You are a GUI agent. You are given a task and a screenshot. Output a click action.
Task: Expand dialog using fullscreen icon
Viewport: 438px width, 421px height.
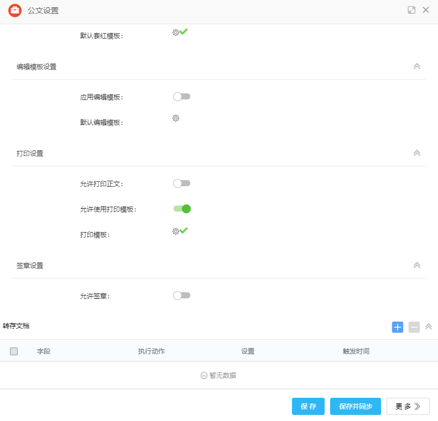[x=411, y=10]
